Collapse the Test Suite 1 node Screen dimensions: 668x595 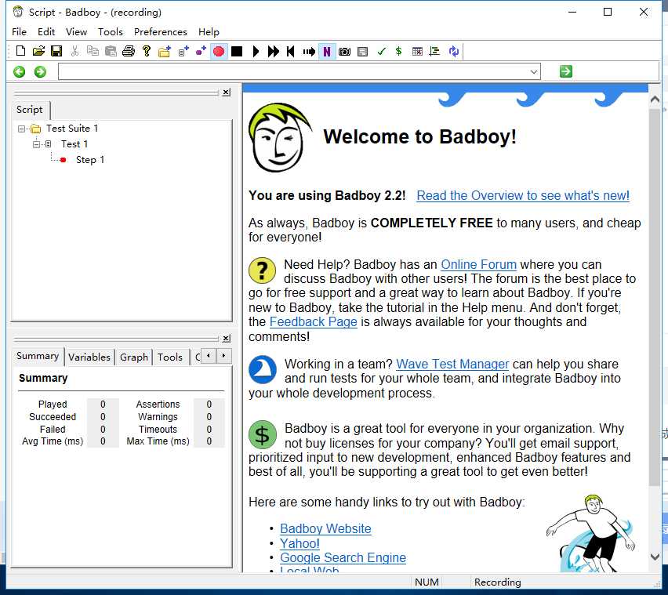coord(21,129)
